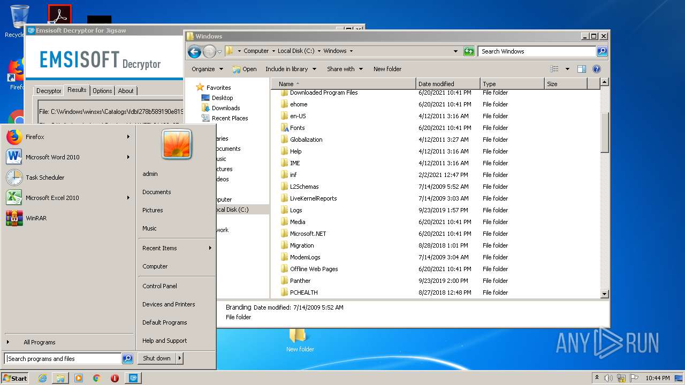Click scroll down arrow in file list
Image resolution: width=685 pixels, height=385 pixels.
(x=605, y=294)
